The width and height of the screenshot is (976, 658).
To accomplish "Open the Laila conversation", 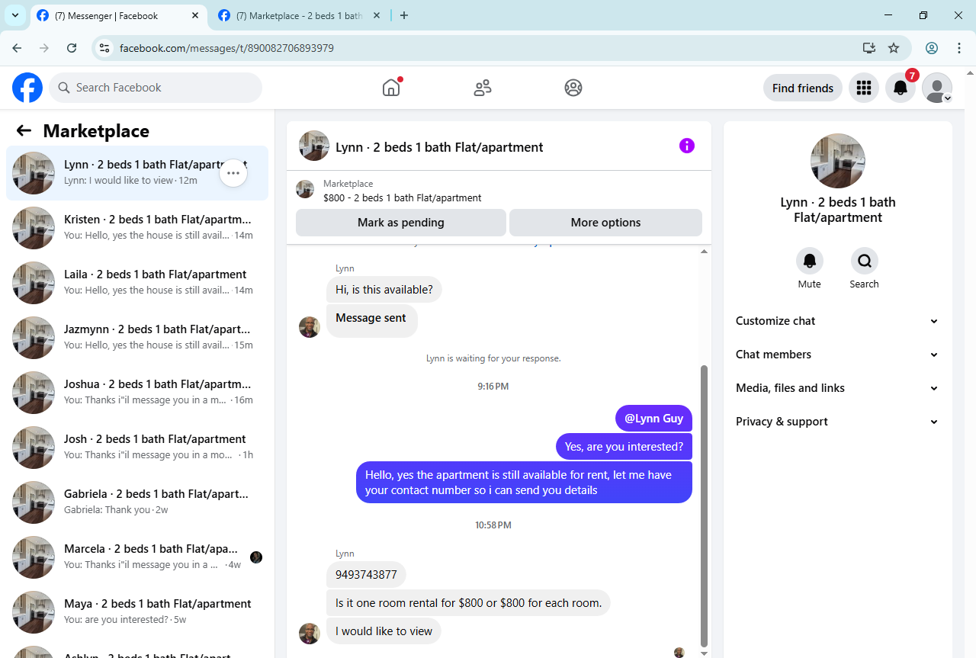I will click(x=137, y=283).
